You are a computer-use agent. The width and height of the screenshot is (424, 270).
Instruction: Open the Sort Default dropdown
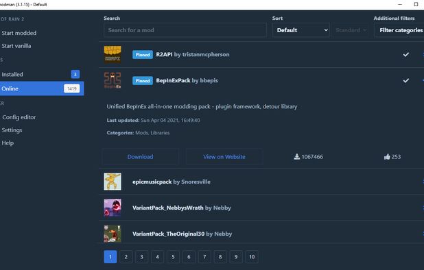click(301, 30)
